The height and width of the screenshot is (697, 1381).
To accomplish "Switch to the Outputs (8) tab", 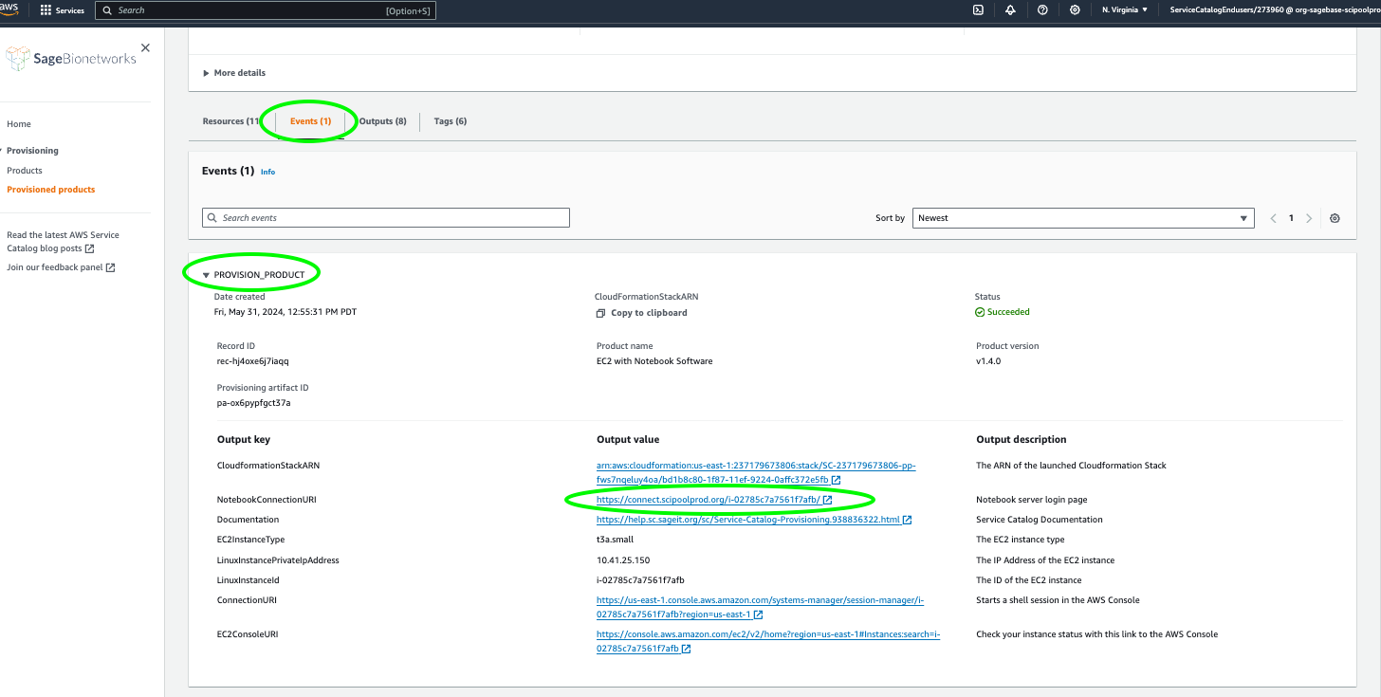I will pyautogui.click(x=382, y=121).
